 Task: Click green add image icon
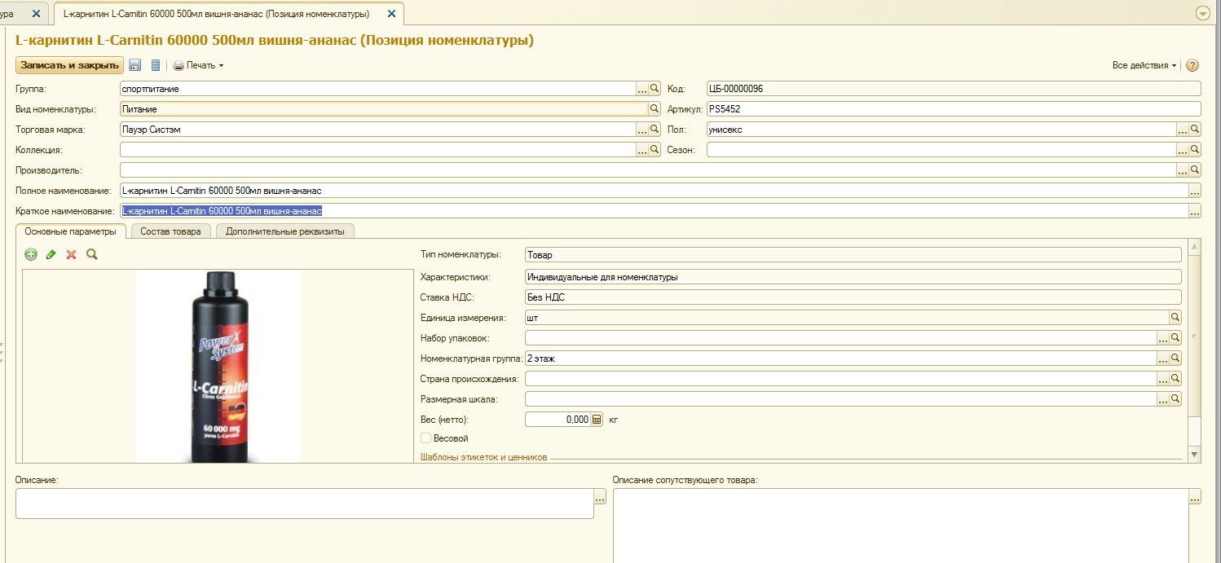tap(31, 254)
